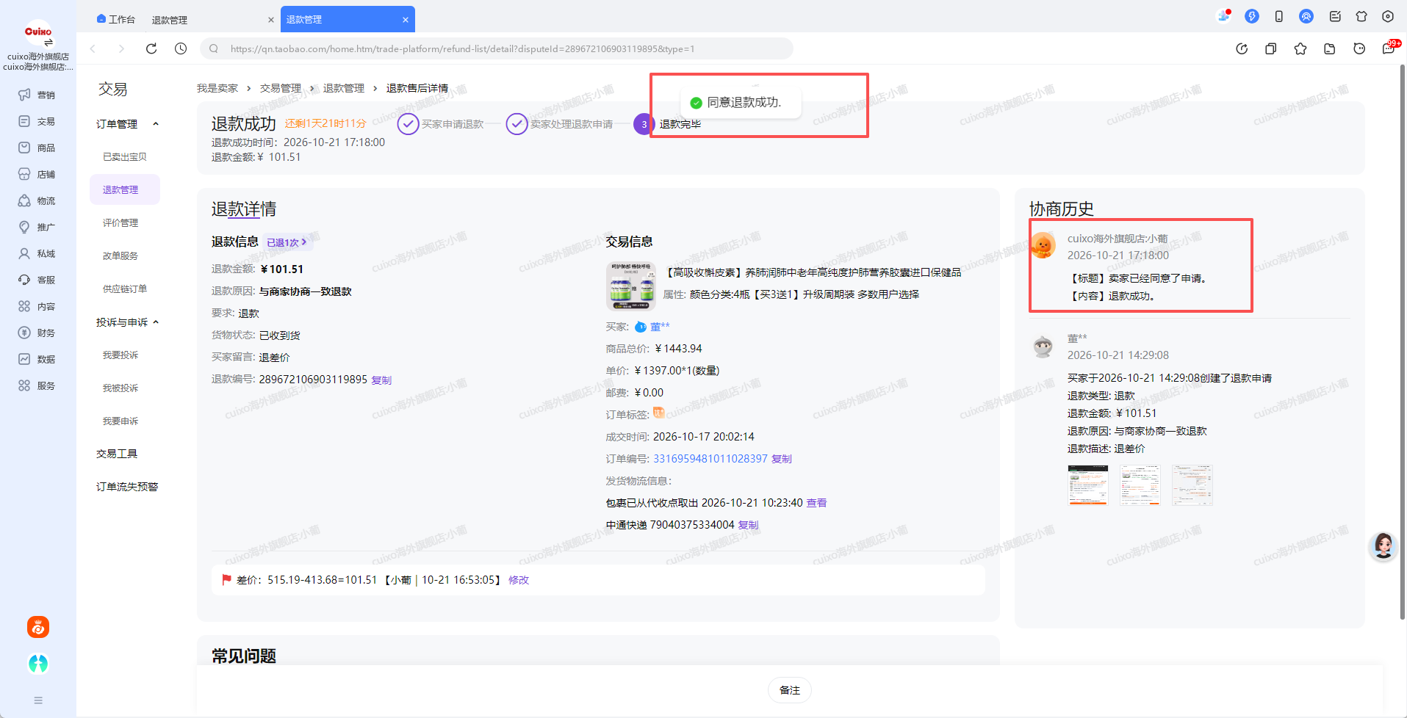
Task: Click the orange Weibo-style app icon
Action: pyautogui.click(x=38, y=627)
